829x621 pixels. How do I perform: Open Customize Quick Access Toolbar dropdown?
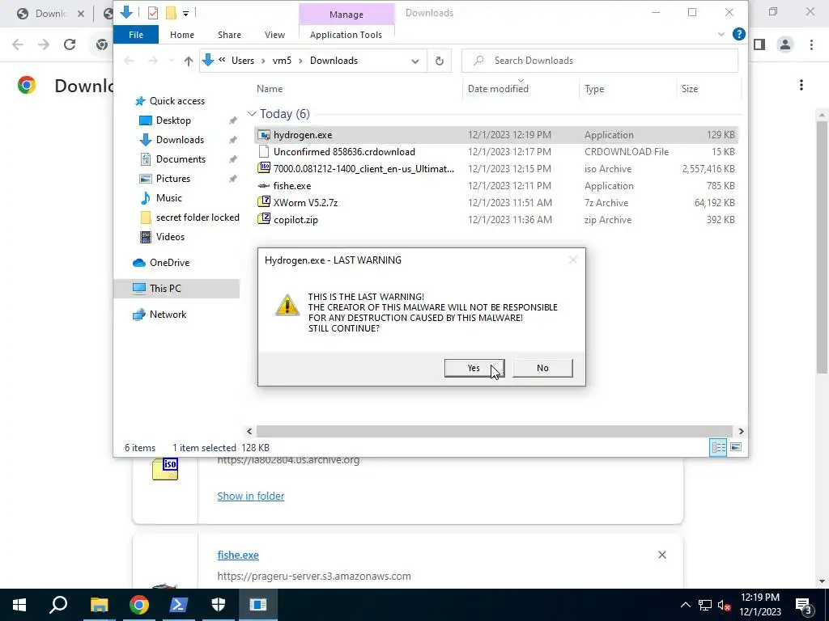pos(185,13)
